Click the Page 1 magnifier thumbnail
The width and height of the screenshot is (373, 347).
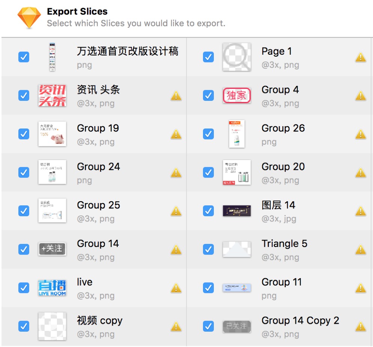coord(237,57)
